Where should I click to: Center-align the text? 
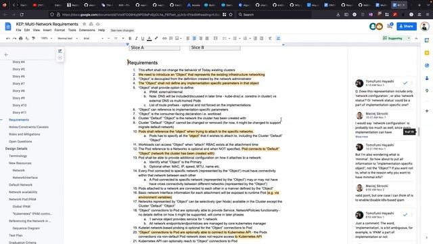pyautogui.click(x=194, y=39)
